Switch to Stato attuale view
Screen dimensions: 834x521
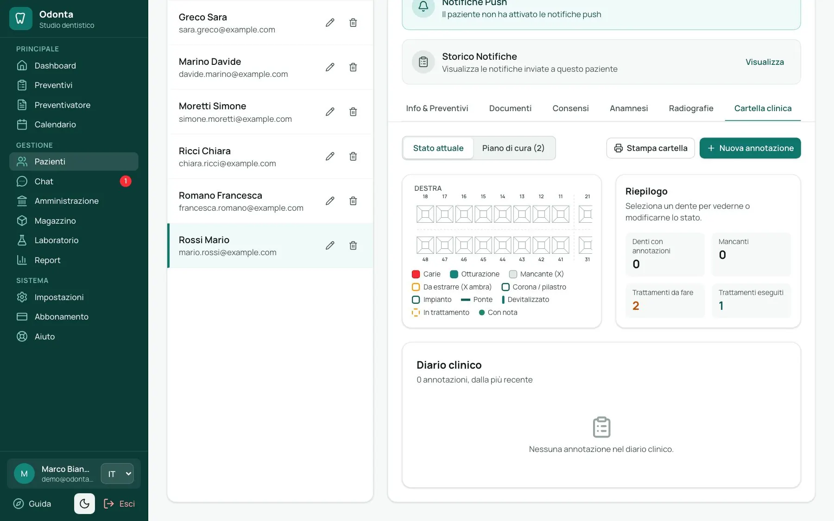[438, 148]
